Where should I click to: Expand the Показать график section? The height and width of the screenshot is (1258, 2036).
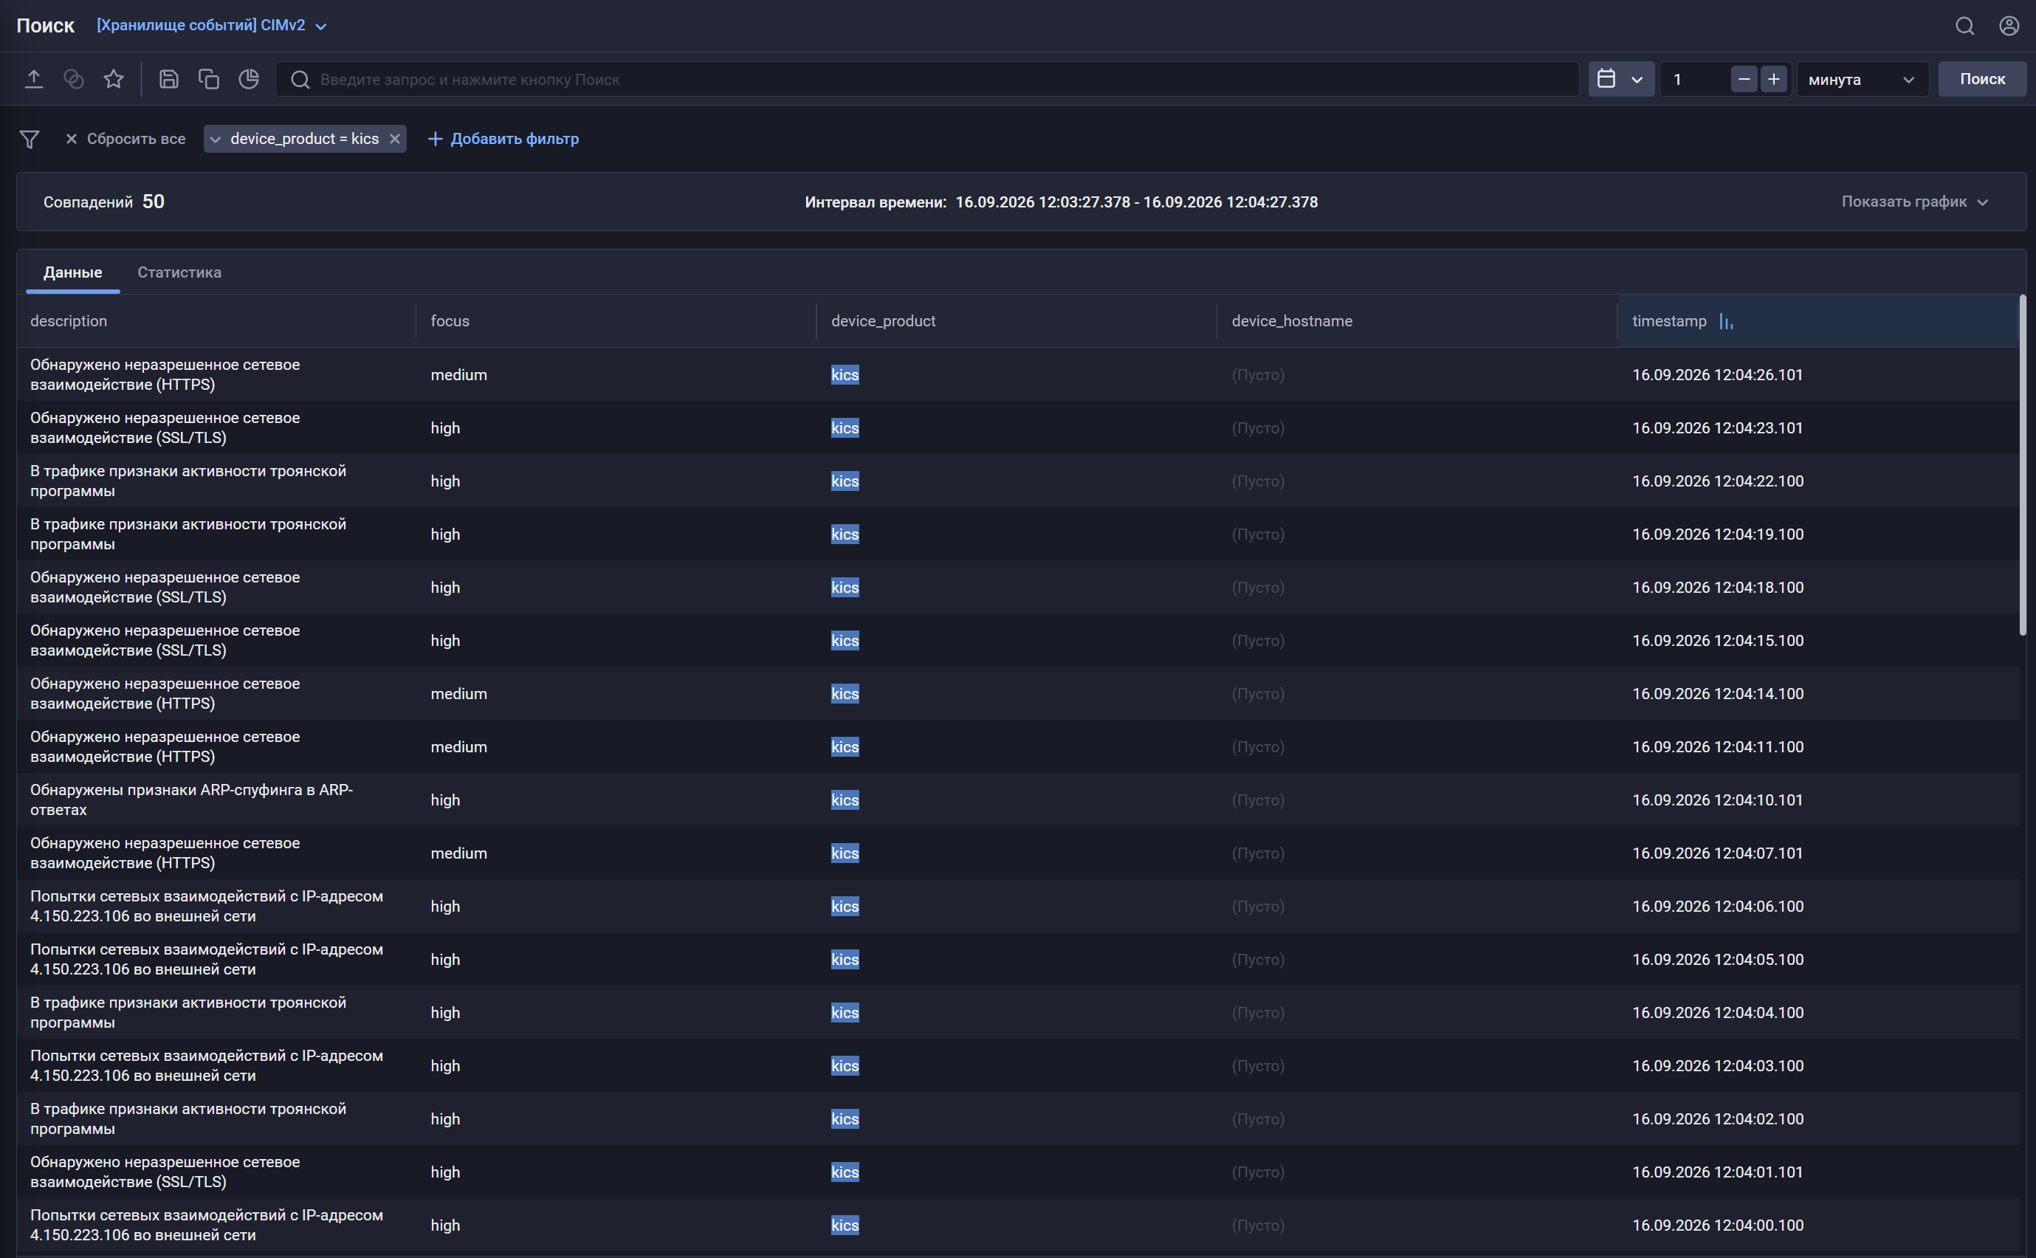[1915, 202]
